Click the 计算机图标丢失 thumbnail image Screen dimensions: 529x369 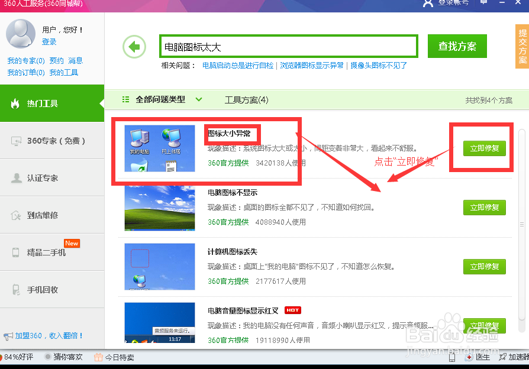160,267
